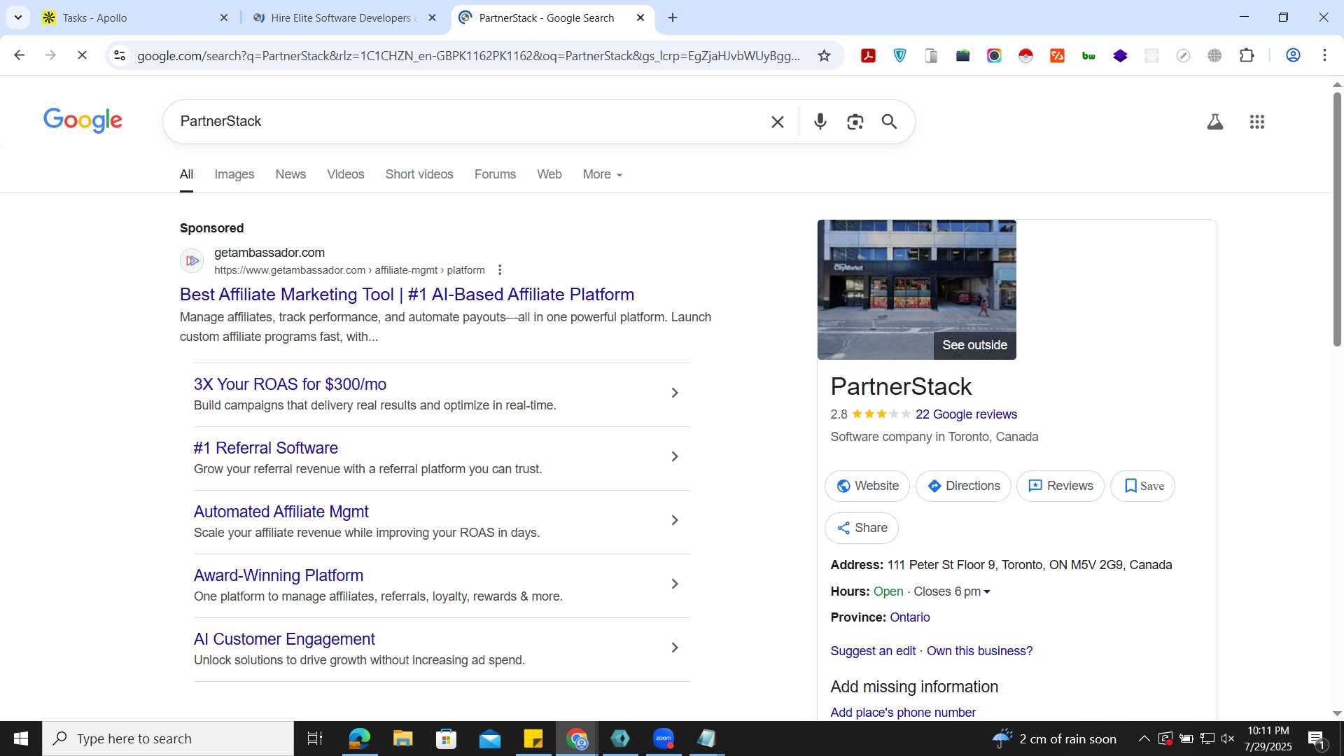Click Add place's phone number link
The height and width of the screenshot is (756, 1344).
pos(903,713)
